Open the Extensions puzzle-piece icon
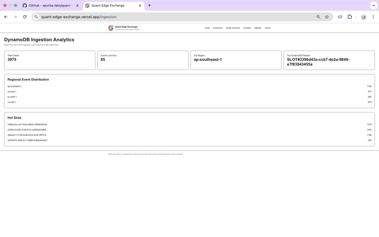This screenshot has height=237, width=379. [x=349, y=17]
